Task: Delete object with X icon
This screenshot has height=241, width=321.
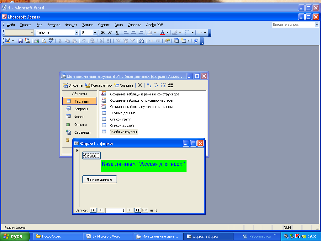Action: [140, 85]
